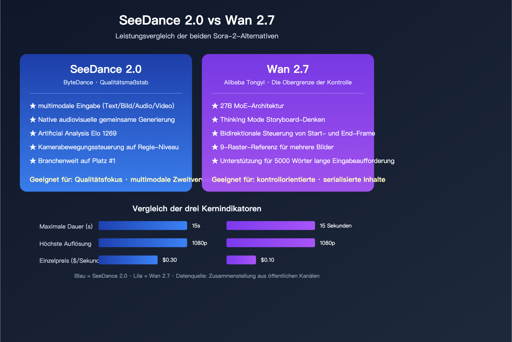Click the blue Maximale Dauer 15s bar
The width and height of the screenshot is (512, 342).
coord(143,226)
